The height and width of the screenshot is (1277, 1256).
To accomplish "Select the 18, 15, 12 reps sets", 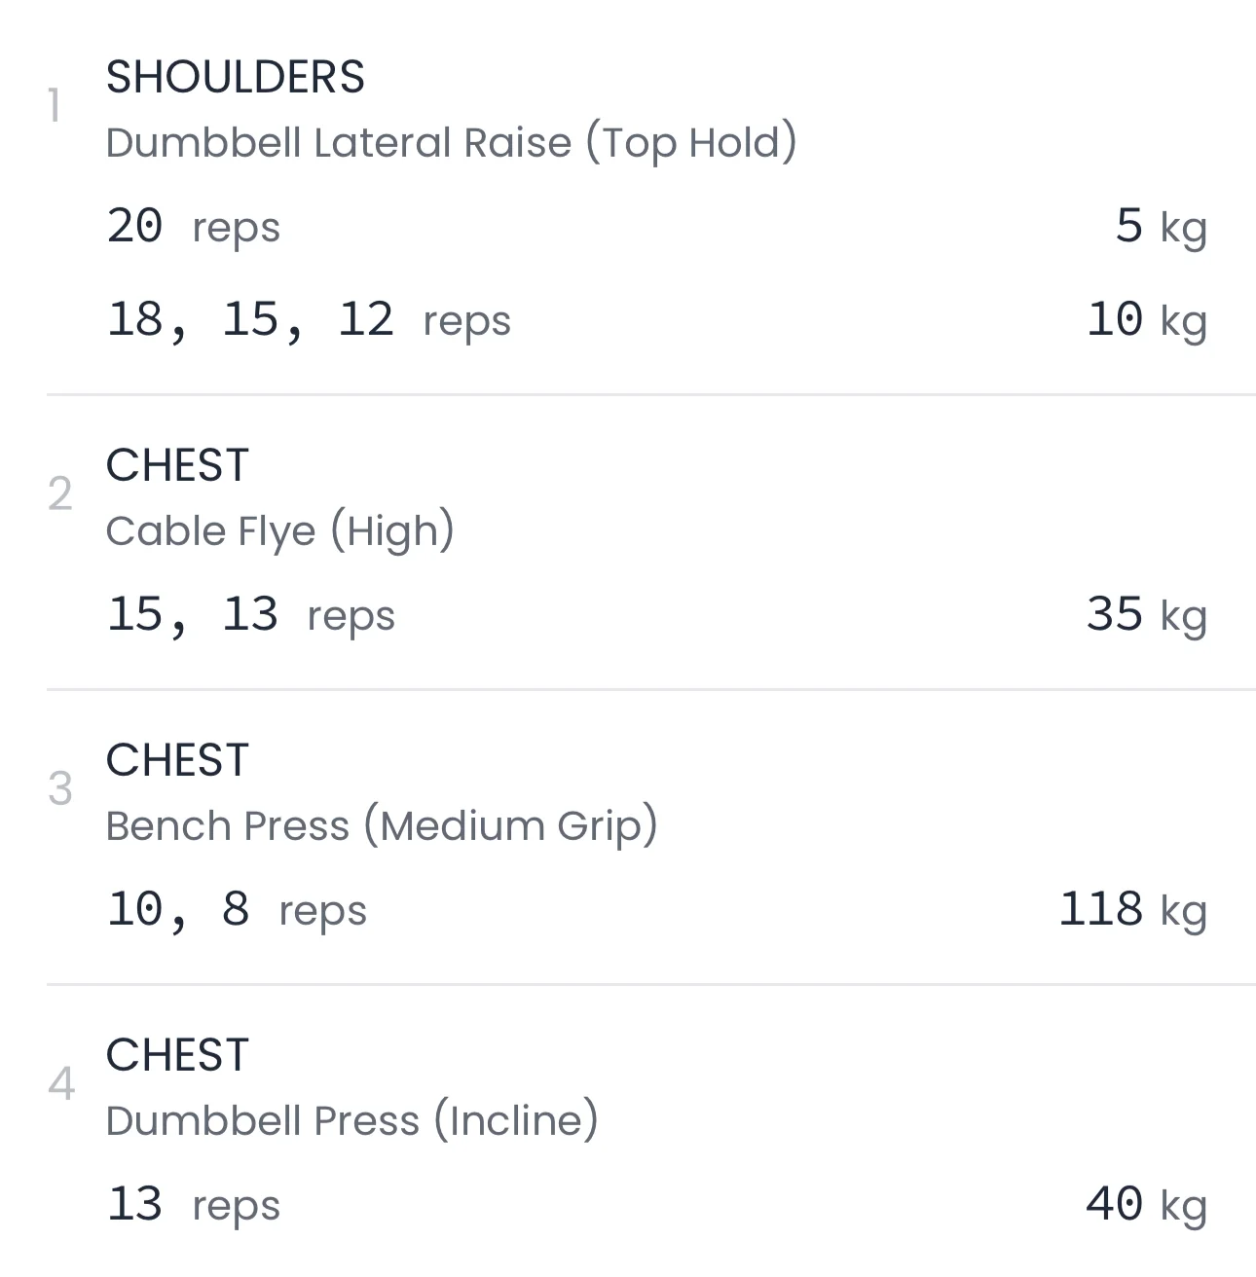I will pyautogui.click(x=308, y=320).
